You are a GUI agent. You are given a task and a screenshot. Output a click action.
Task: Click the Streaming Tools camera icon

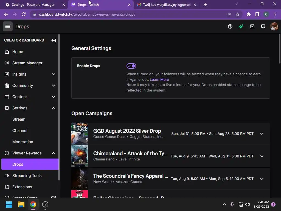coord(7,176)
